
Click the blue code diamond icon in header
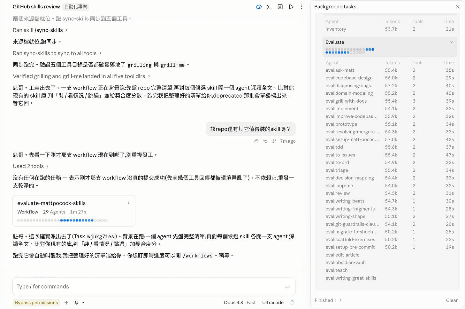259,7
